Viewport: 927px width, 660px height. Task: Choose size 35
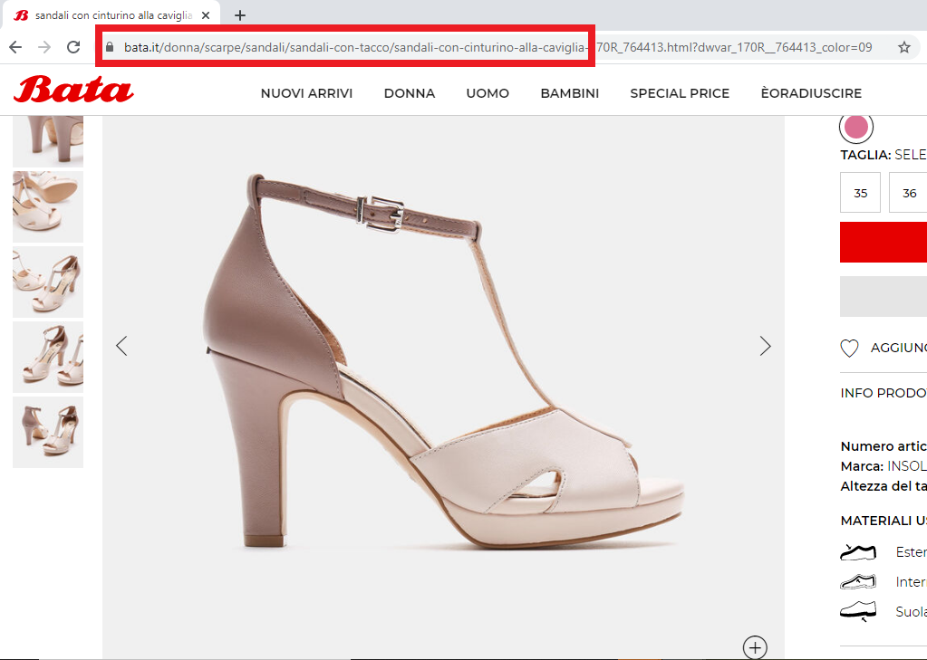860,193
